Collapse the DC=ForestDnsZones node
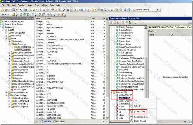 click(6, 95)
